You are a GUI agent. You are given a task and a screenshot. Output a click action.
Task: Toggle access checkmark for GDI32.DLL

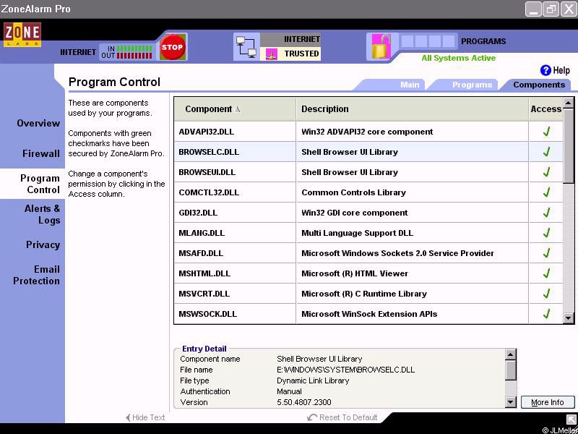coord(546,213)
